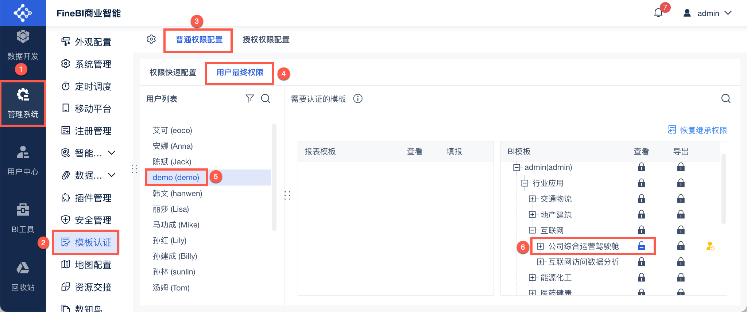Open 安全管理 in the management menu
Viewport: 747px width, 312px height.
tap(87, 220)
